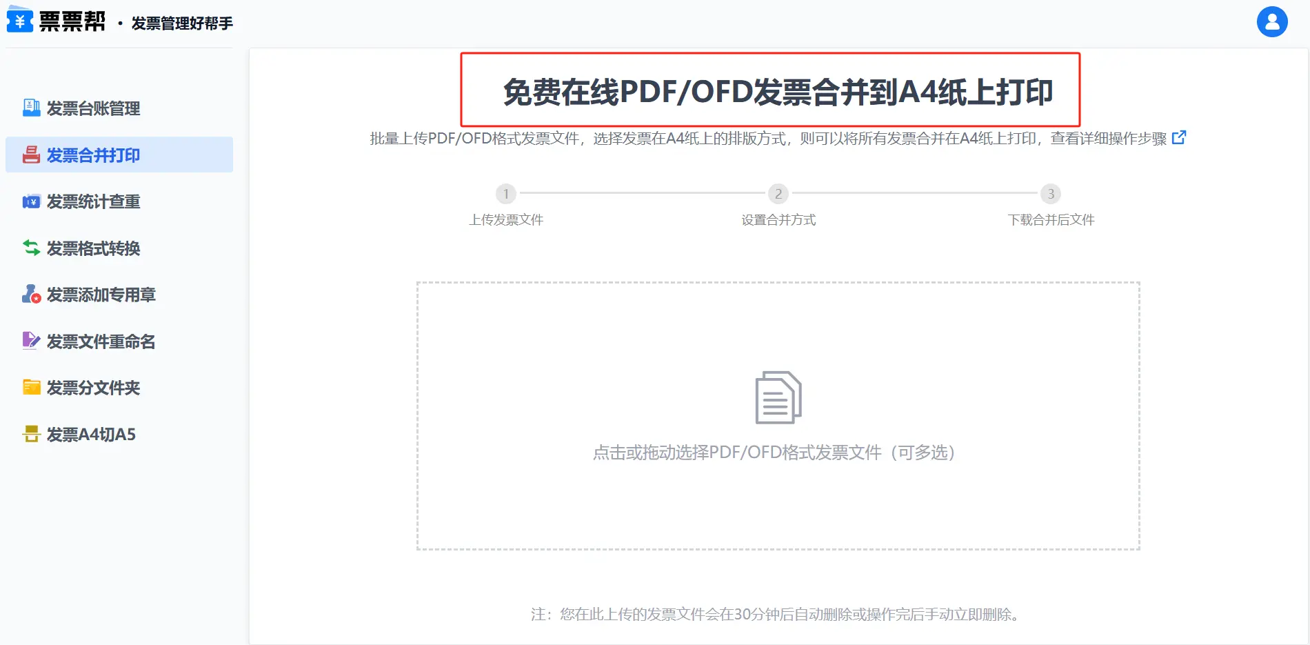Click step 2 circle 设置合并方式

click(x=778, y=194)
